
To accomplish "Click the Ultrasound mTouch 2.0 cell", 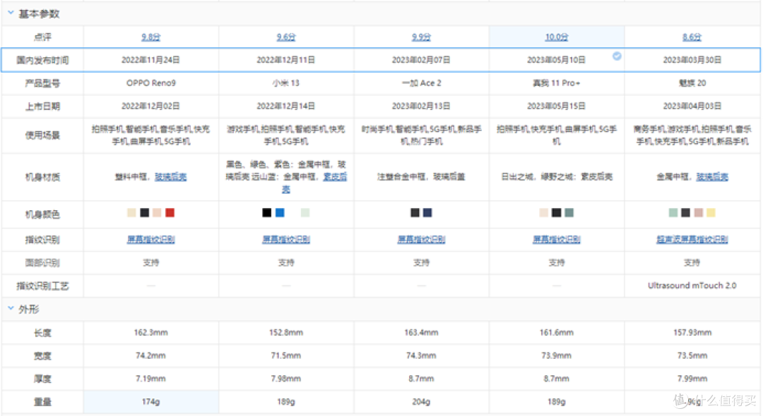I will [692, 286].
